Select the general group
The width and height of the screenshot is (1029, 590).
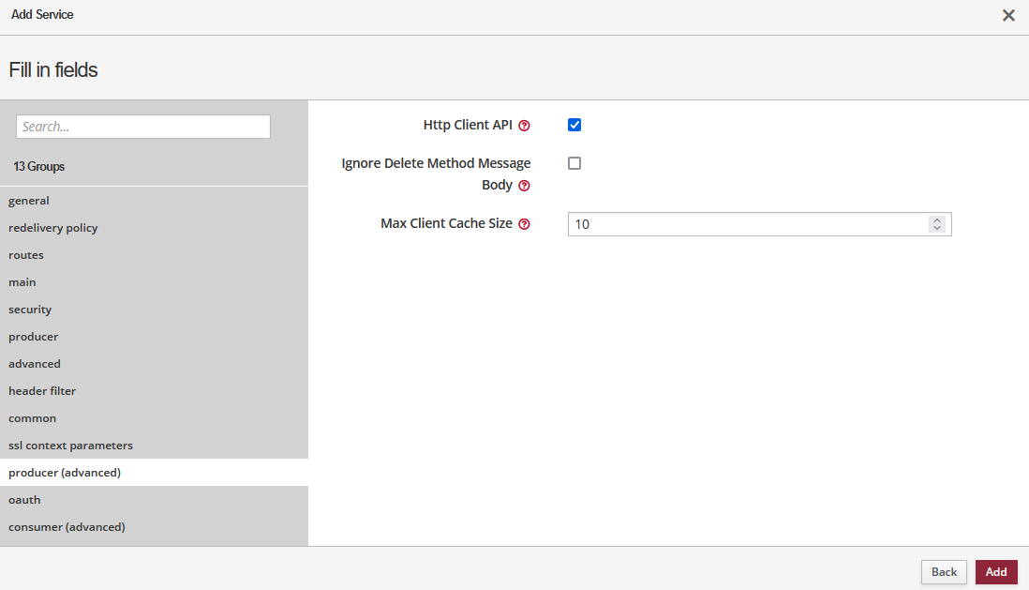[x=29, y=201]
